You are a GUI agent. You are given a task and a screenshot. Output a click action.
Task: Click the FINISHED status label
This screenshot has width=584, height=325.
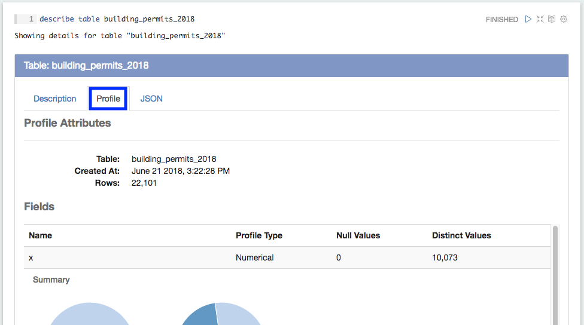tap(501, 19)
